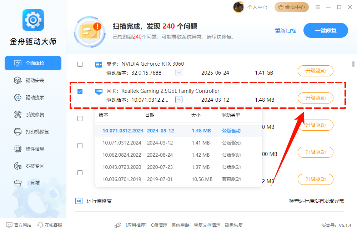Select version 10.071.0312.2024 sized 1.48 MB

(x=178, y=131)
